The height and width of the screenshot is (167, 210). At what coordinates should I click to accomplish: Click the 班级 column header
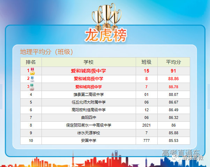pyautogui.click(x=146, y=62)
